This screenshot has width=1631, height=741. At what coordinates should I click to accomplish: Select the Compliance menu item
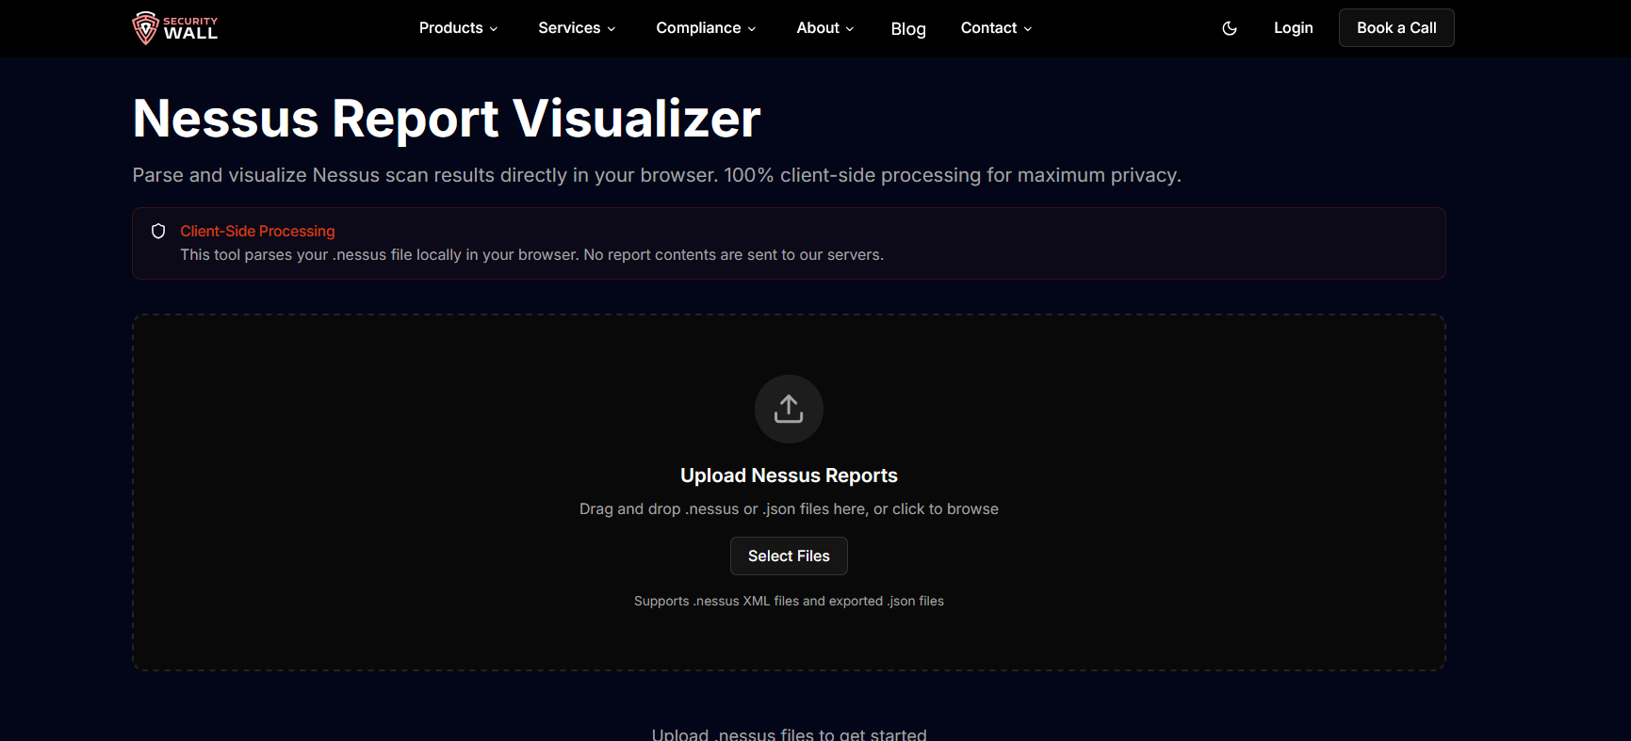click(698, 28)
